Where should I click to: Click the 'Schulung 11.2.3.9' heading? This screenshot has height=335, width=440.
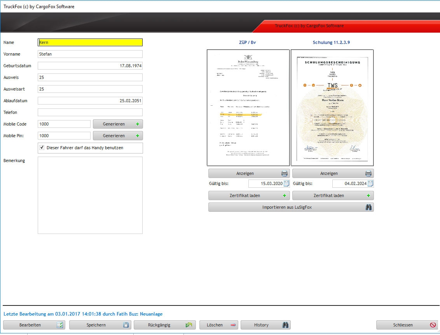click(331, 42)
